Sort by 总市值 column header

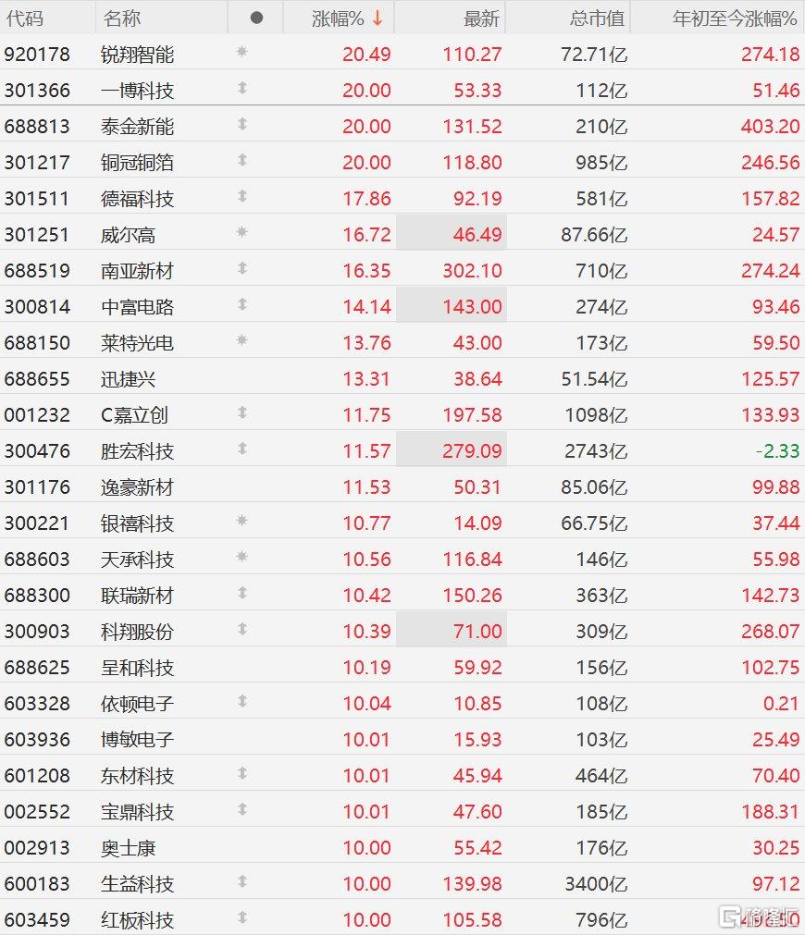click(x=596, y=18)
